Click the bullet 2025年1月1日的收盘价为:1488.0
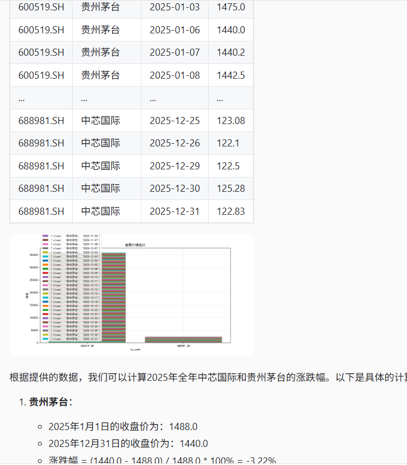This screenshot has height=465, width=407. [x=123, y=427]
